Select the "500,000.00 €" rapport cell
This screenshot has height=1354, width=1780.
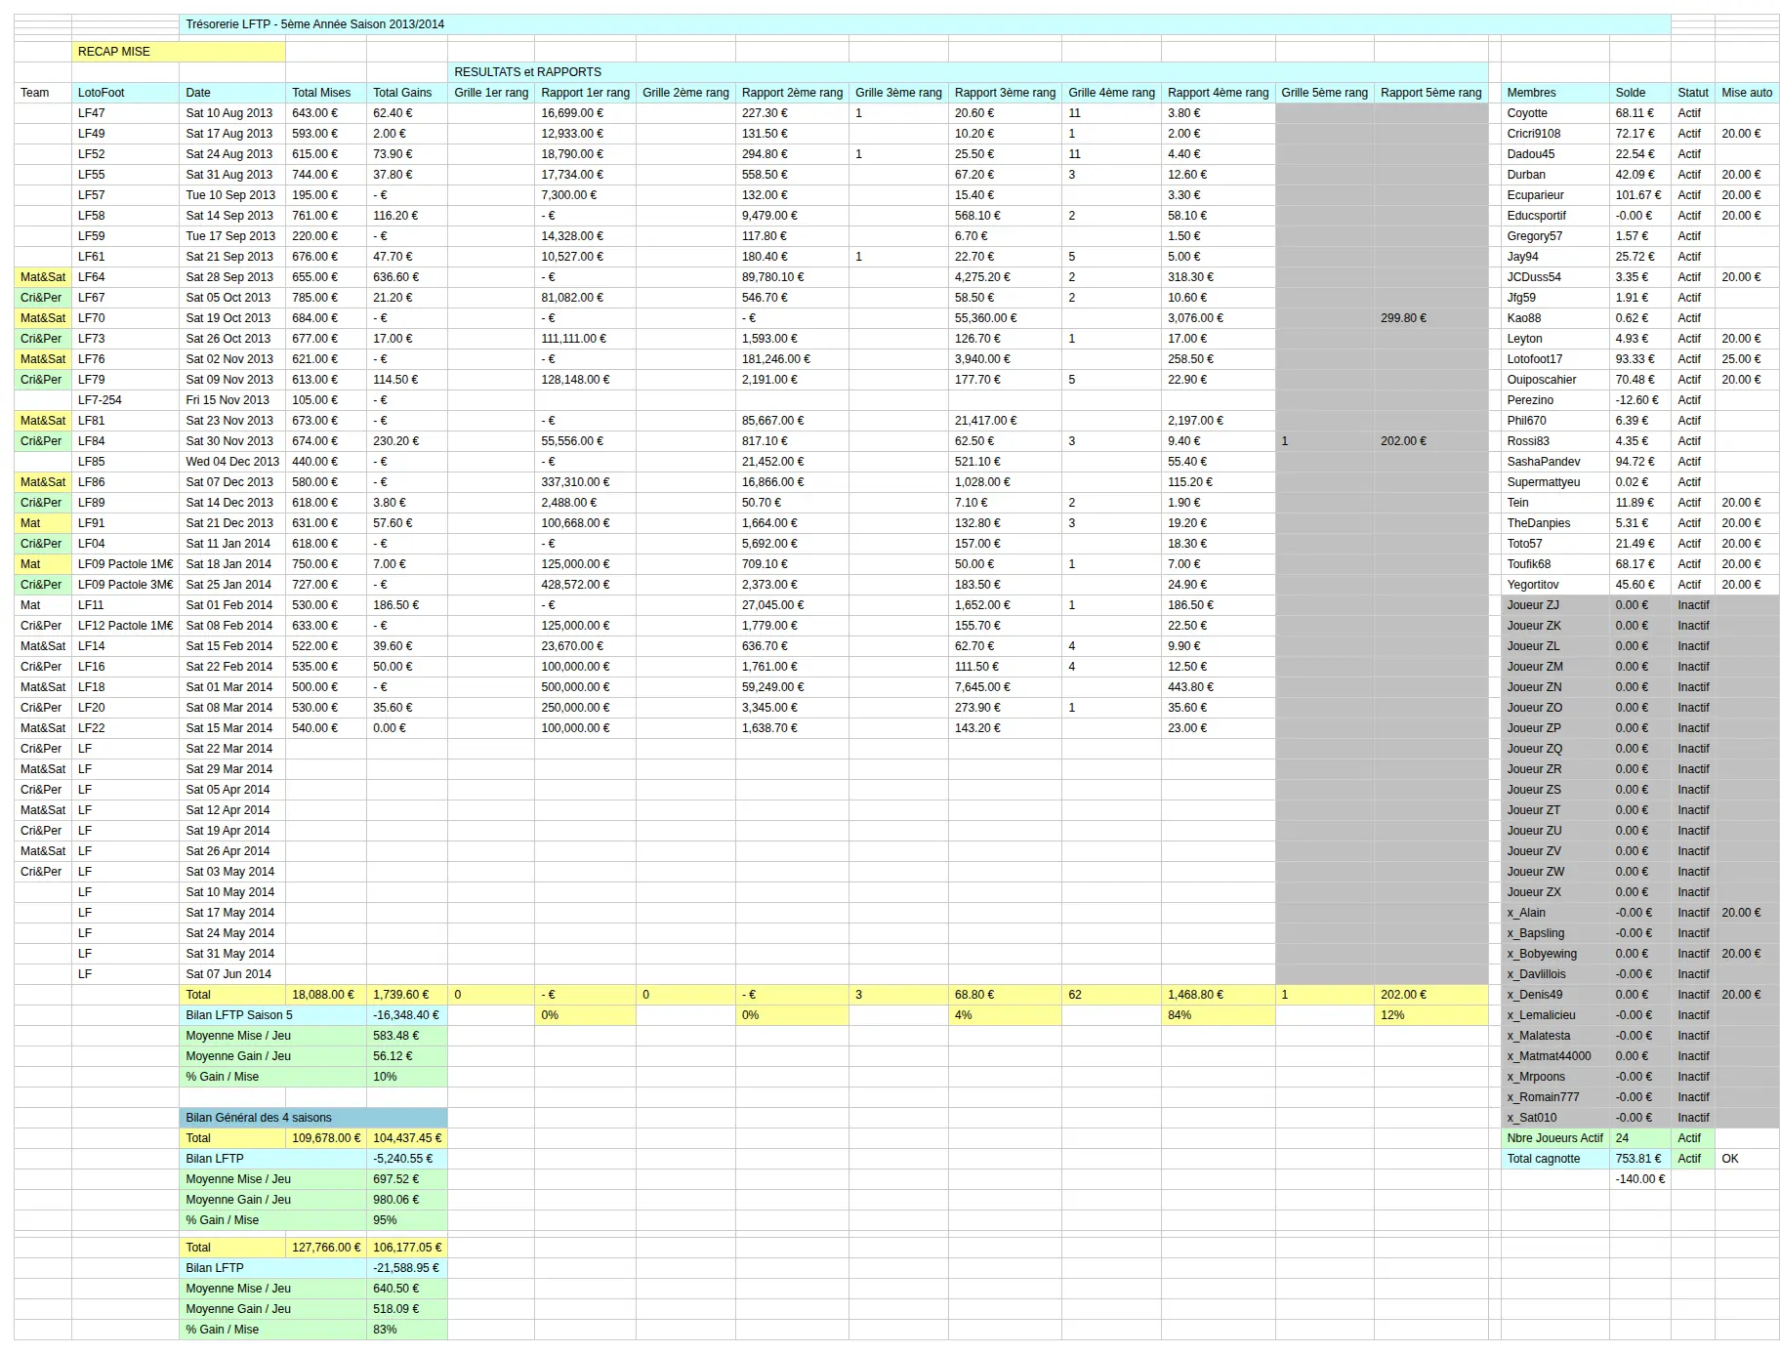click(x=586, y=687)
